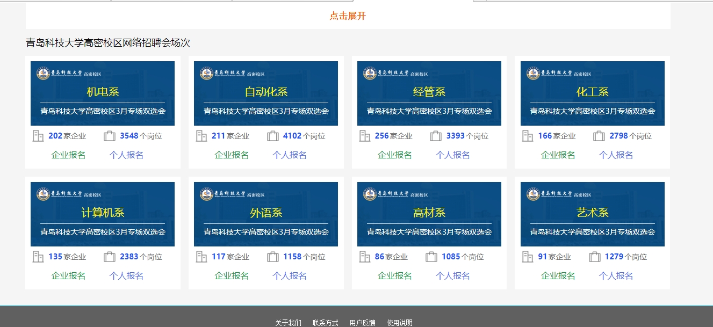The width and height of the screenshot is (713, 327).
Task: Click the briefcase icon under 化工系 card
Action: [599, 136]
